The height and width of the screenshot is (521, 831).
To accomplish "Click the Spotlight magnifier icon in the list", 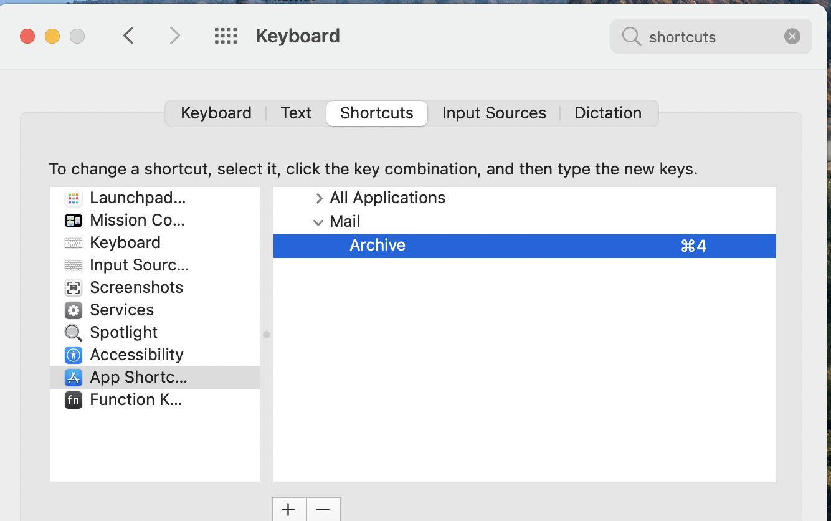I will 74,333.
